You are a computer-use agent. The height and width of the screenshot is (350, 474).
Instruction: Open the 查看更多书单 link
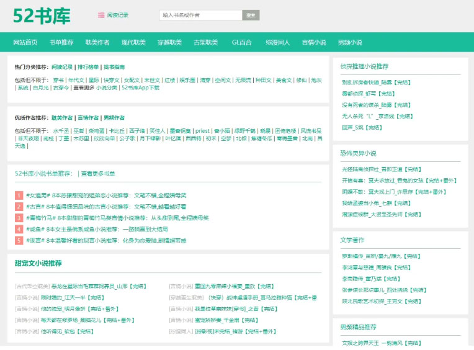[x=98, y=174]
